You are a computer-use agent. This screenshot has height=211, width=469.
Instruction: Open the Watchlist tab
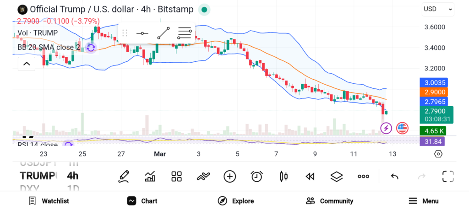pos(49,201)
